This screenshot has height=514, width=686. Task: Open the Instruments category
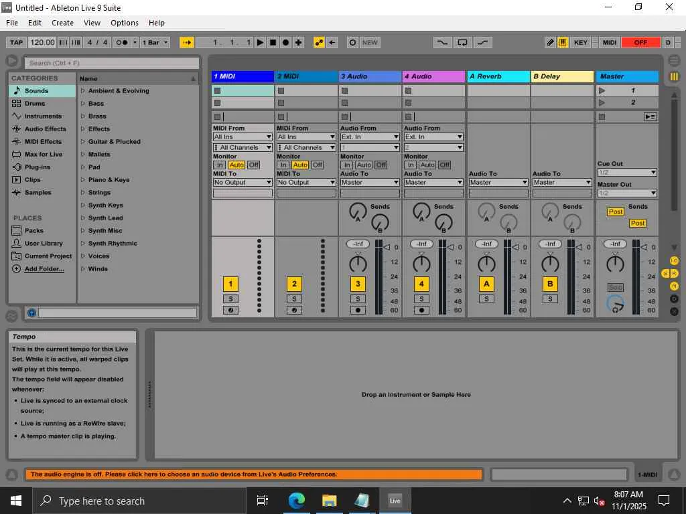coord(42,116)
